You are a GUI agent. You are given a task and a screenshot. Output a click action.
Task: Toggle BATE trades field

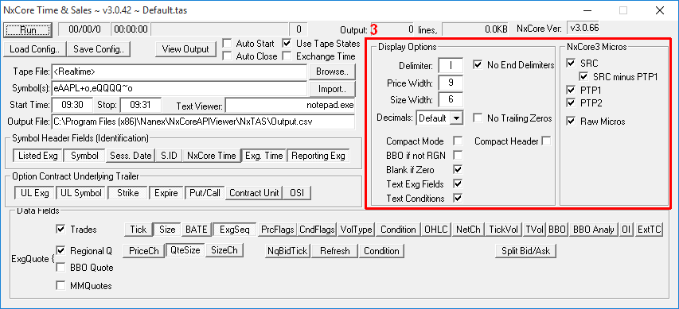point(196,230)
